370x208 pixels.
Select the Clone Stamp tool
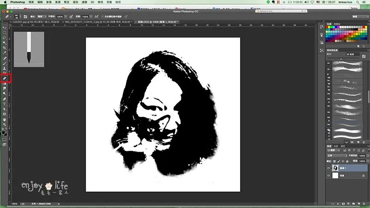coord(4,68)
